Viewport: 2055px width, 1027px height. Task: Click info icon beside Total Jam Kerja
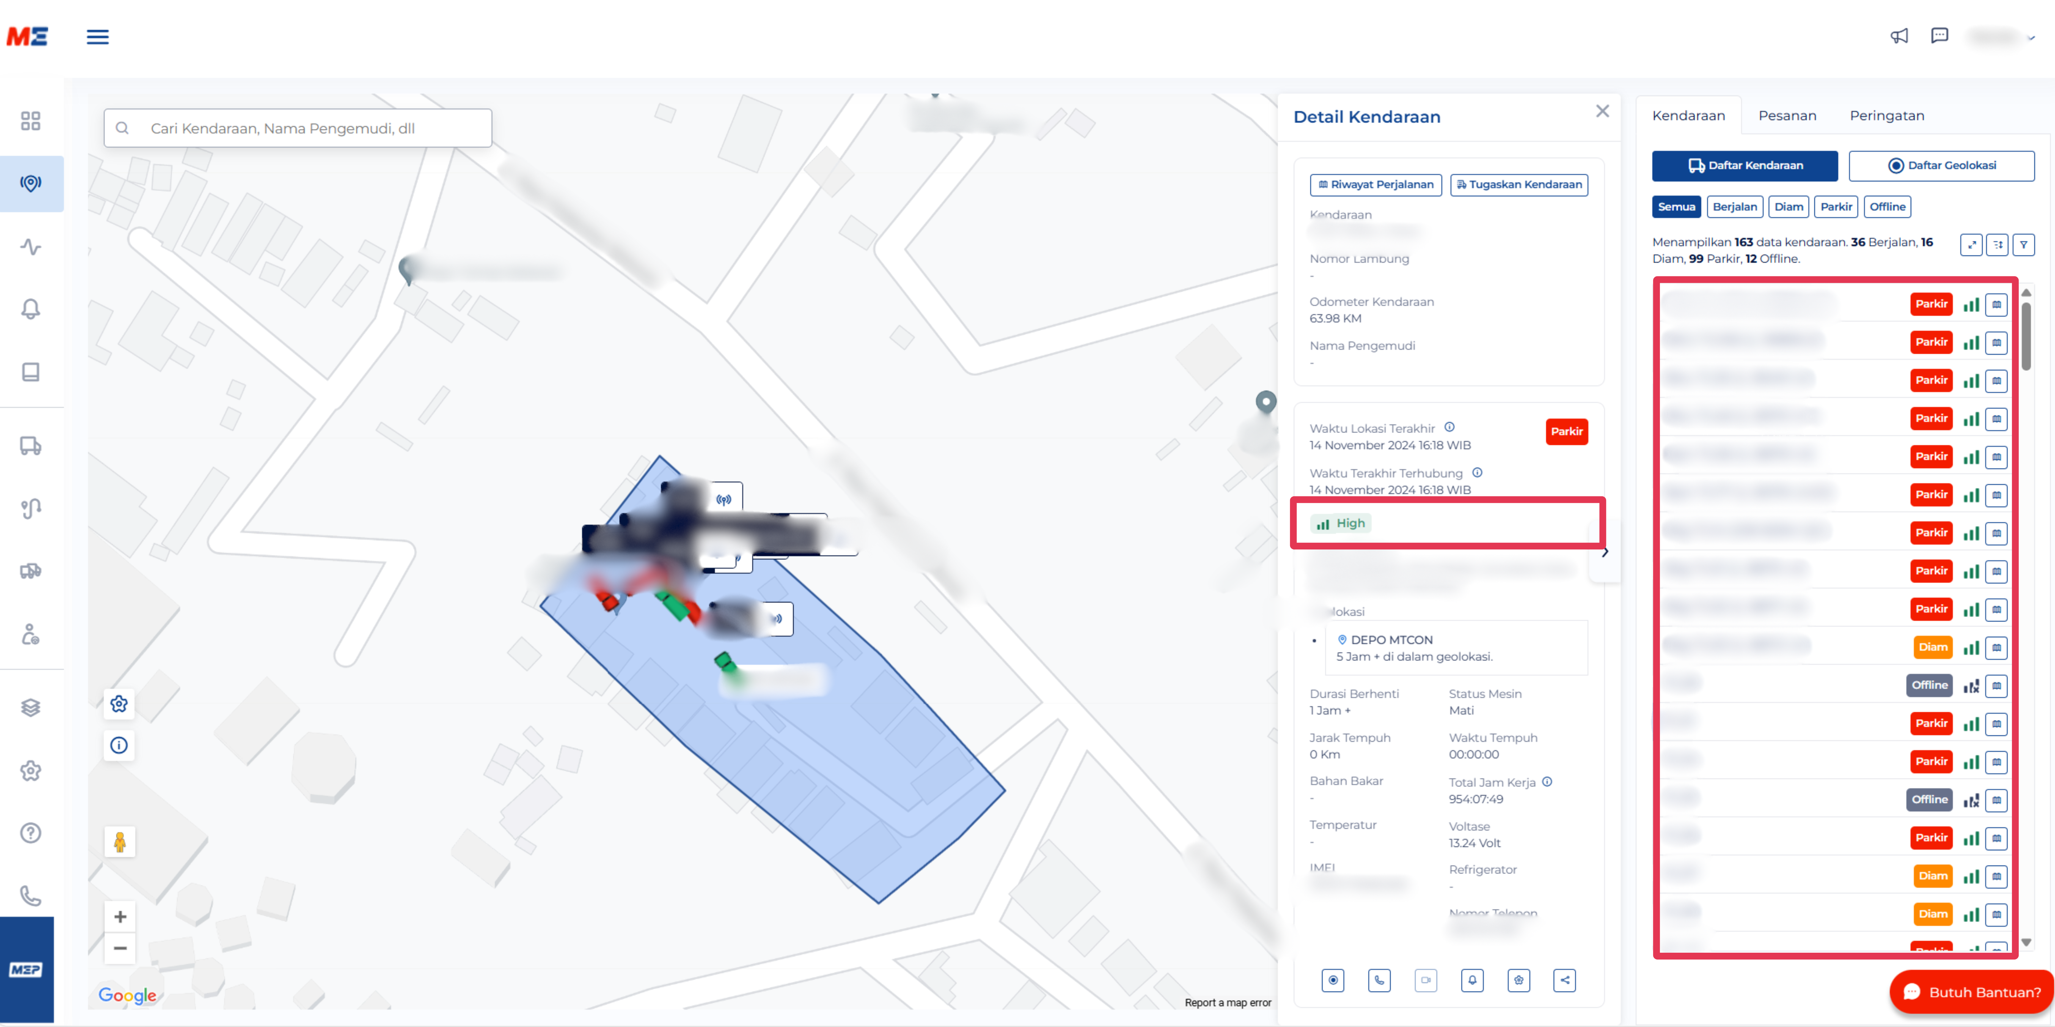click(1547, 782)
